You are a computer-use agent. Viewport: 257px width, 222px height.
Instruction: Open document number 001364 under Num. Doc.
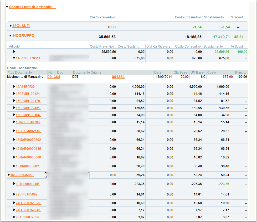pos(54,77)
